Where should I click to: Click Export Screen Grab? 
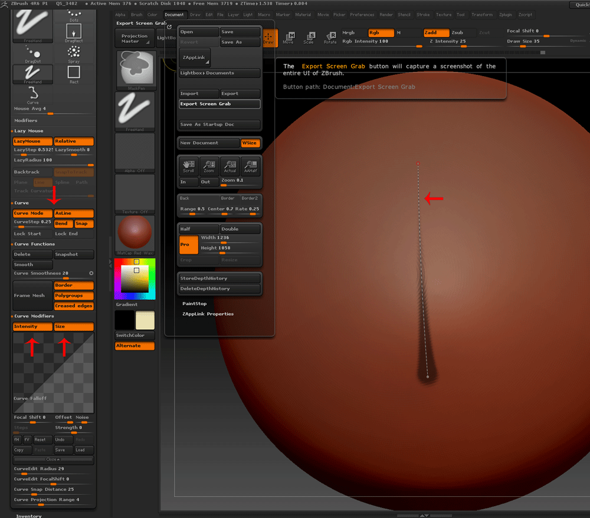pyautogui.click(x=219, y=104)
